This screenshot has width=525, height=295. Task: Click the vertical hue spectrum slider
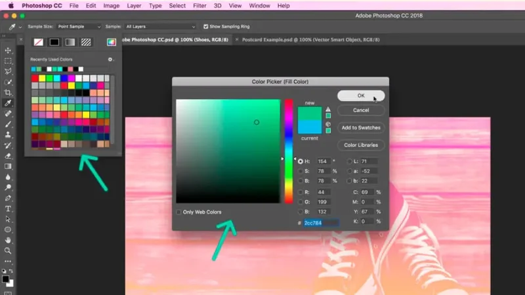pyautogui.click(x=289, y=151)
